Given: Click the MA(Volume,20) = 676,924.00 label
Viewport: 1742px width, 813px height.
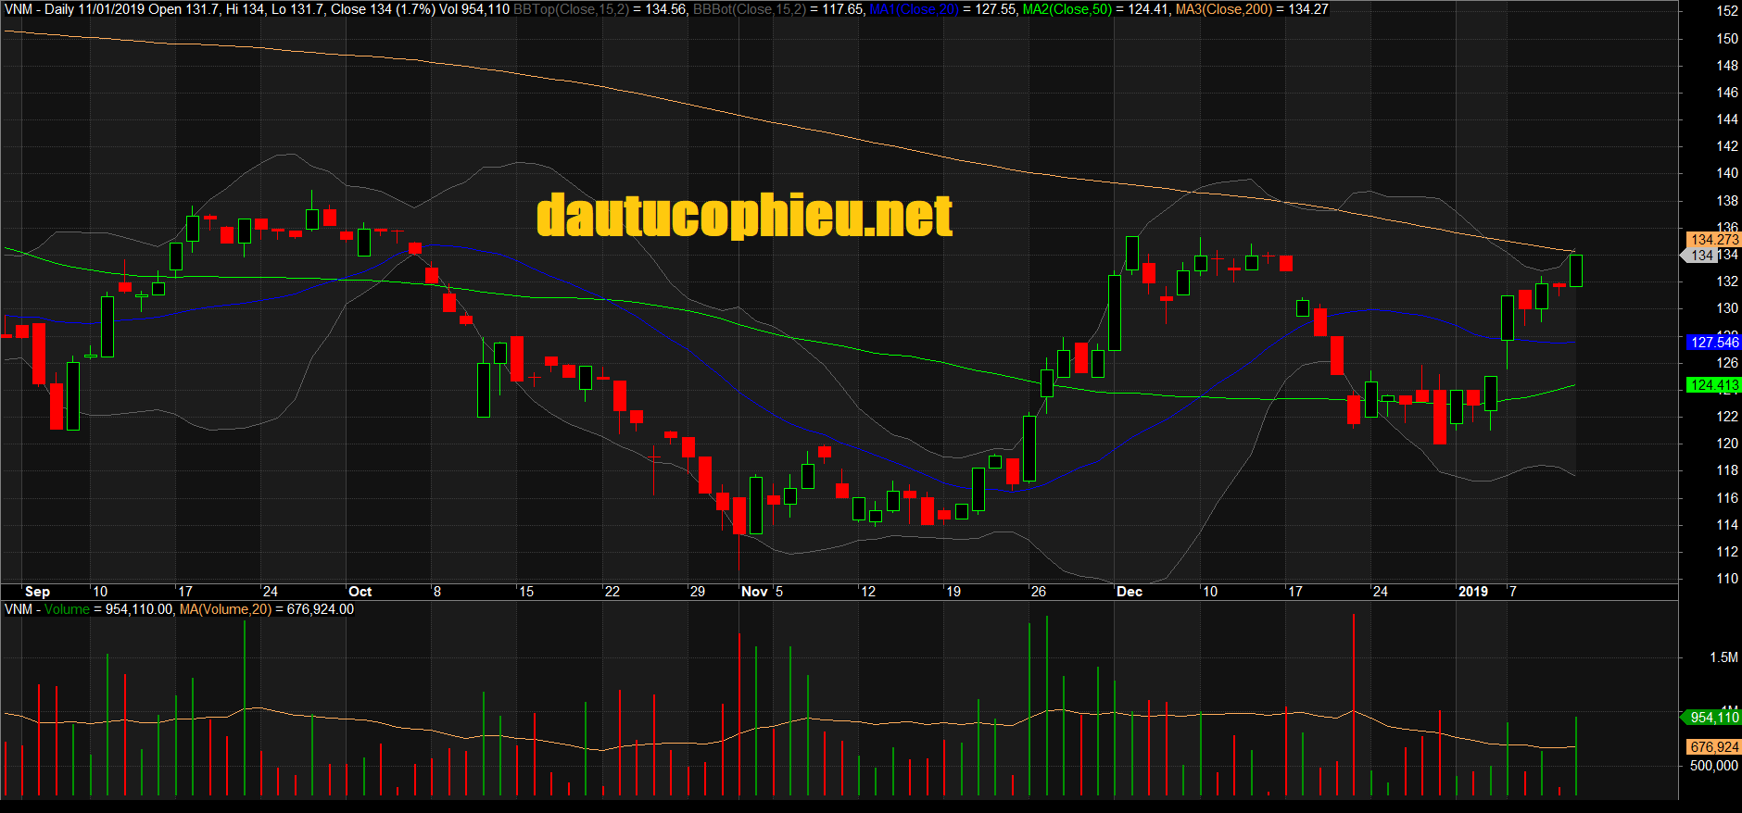Looking at the screenshot, I should [267, 609].
